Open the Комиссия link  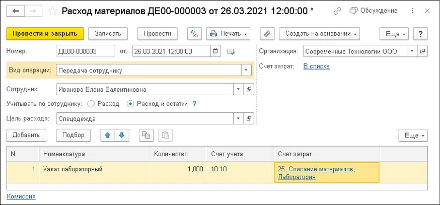click(x=21, y=196)
